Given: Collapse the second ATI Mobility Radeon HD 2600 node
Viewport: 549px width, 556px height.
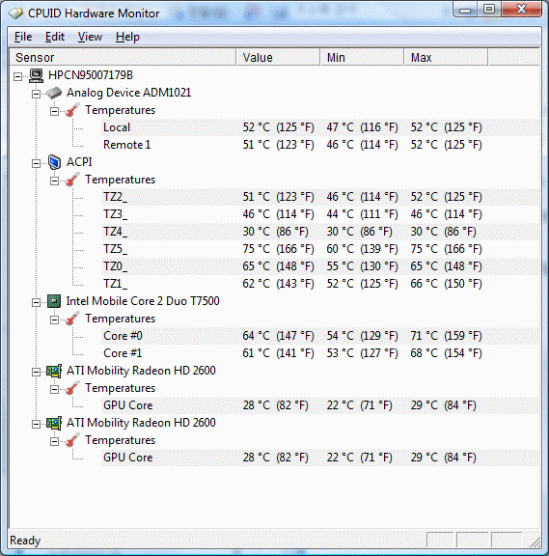Looking at the screenshot, I should tap(36, 424).
